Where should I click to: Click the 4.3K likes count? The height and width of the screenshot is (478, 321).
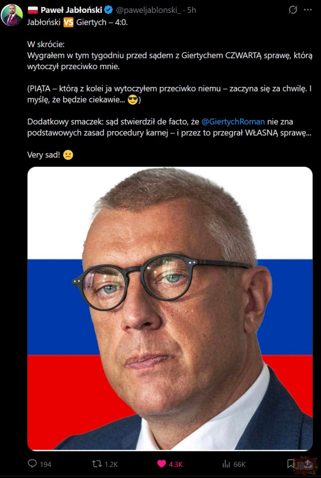click(x=175, y=464)
